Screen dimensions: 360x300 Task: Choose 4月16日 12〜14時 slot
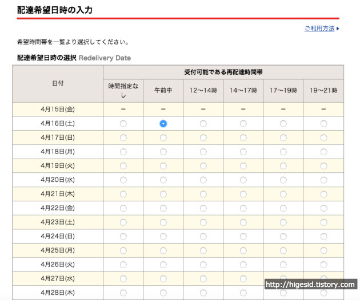[x=203, y=124]
